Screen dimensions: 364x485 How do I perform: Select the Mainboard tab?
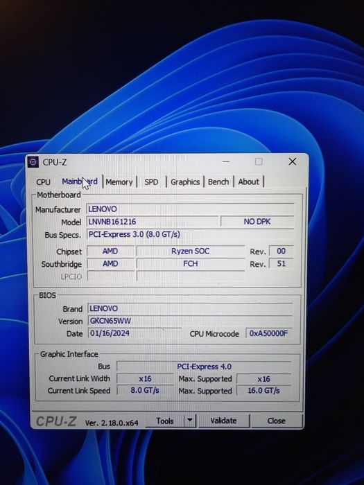click(x=80, y=182)
